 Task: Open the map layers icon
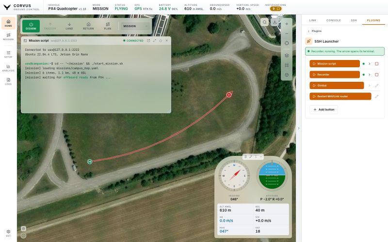287,56
